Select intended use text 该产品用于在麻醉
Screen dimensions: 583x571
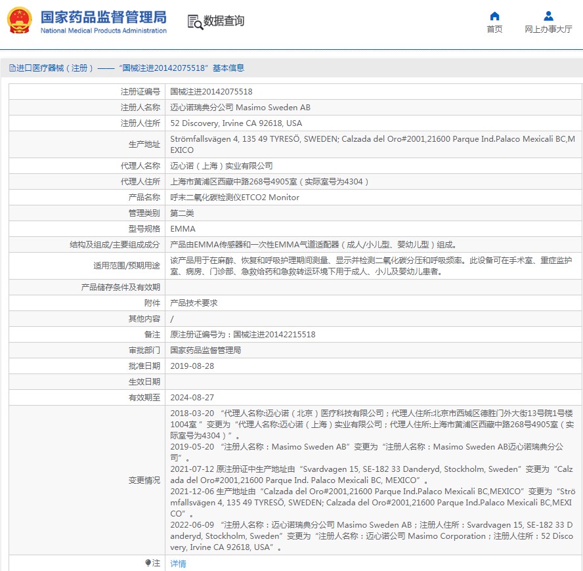click(371, 266)
